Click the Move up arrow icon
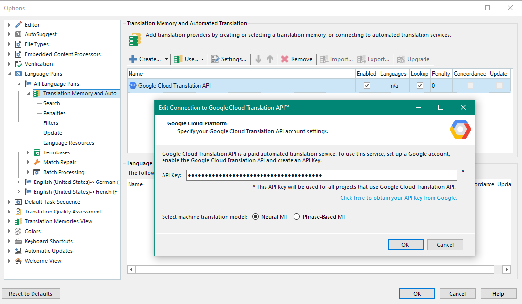The image size is (522, 304). (270, 59)
